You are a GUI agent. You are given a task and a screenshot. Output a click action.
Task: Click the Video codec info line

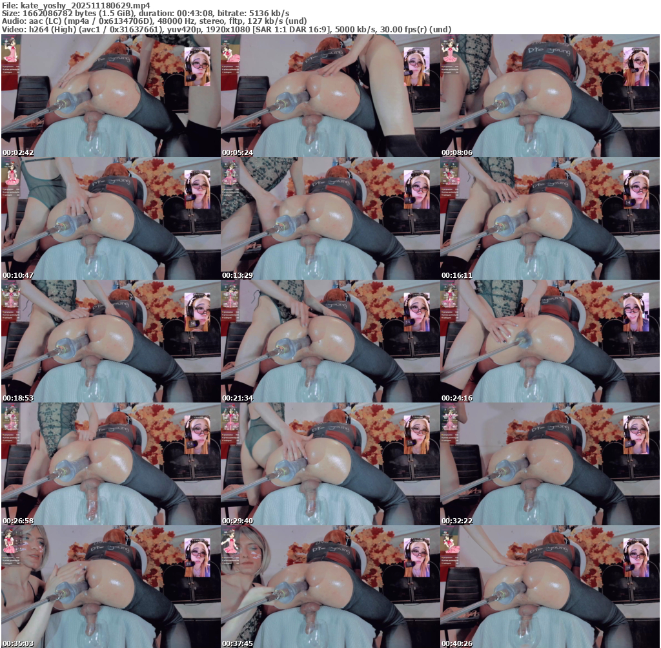[x=226, y=29]
